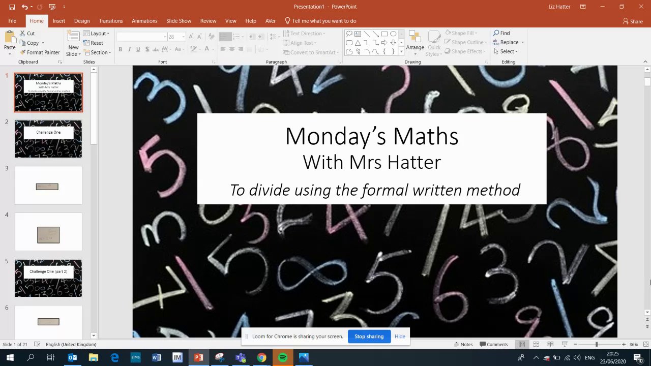This screenshot has height=366, width=651.
Task: Select slide 5 thumbnail Challenge One (part 2)
Action: 48,278
